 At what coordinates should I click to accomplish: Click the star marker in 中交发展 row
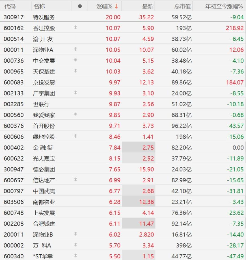75,60
